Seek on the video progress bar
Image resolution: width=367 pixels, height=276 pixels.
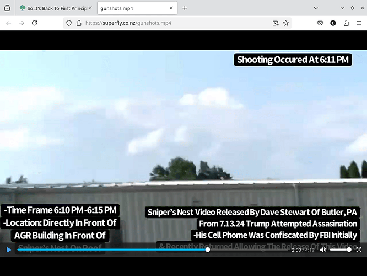(110, 250)
